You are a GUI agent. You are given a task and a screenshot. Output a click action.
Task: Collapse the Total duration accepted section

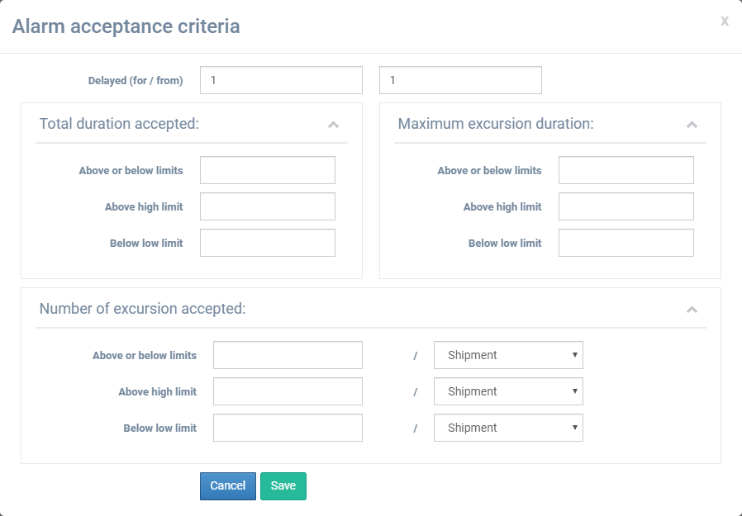coord(333,125)
